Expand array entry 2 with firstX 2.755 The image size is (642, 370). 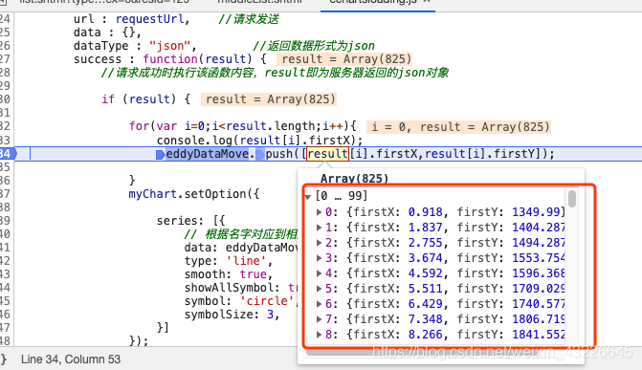point(319,243)
